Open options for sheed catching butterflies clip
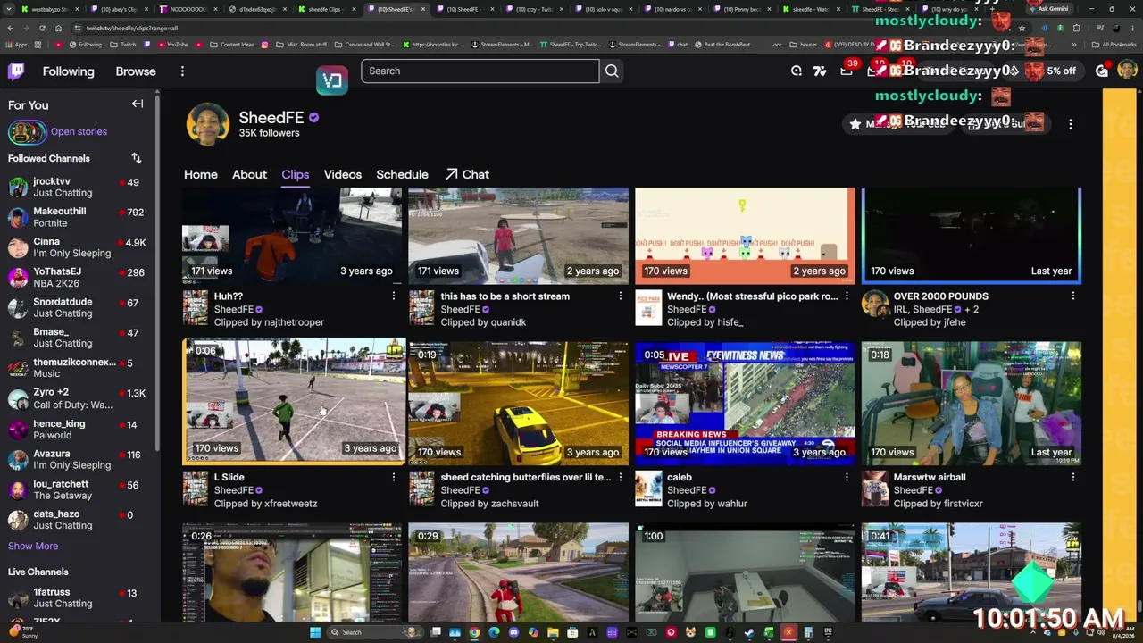Screen dimensions: 1143x643 click(621, 478)
